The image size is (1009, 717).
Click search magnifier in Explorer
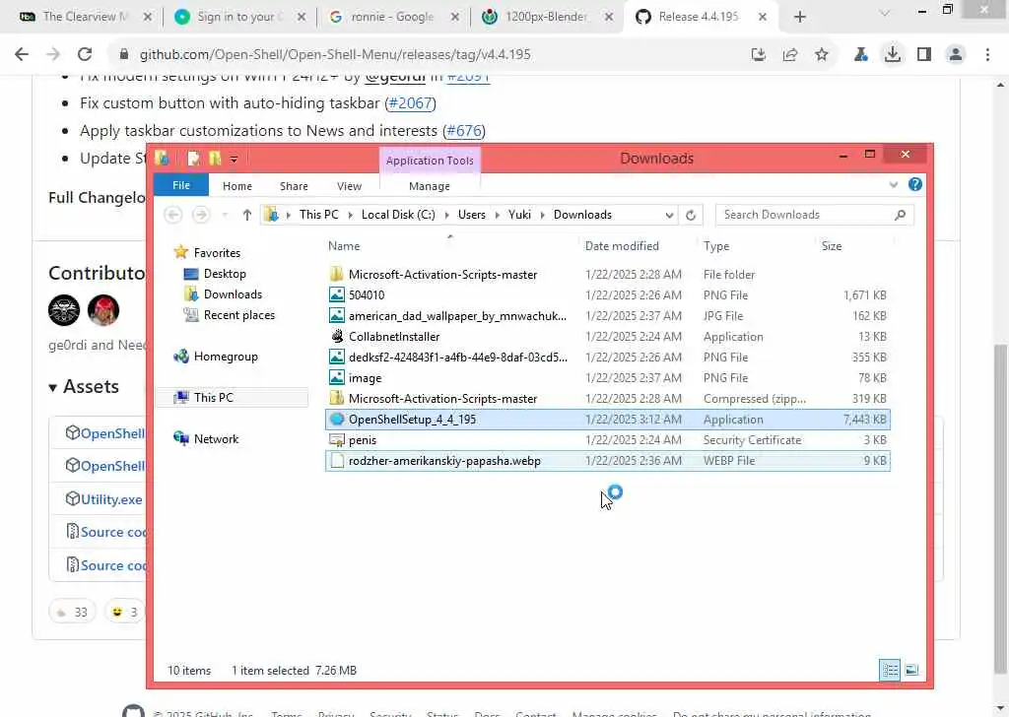[x=900, y=215]
